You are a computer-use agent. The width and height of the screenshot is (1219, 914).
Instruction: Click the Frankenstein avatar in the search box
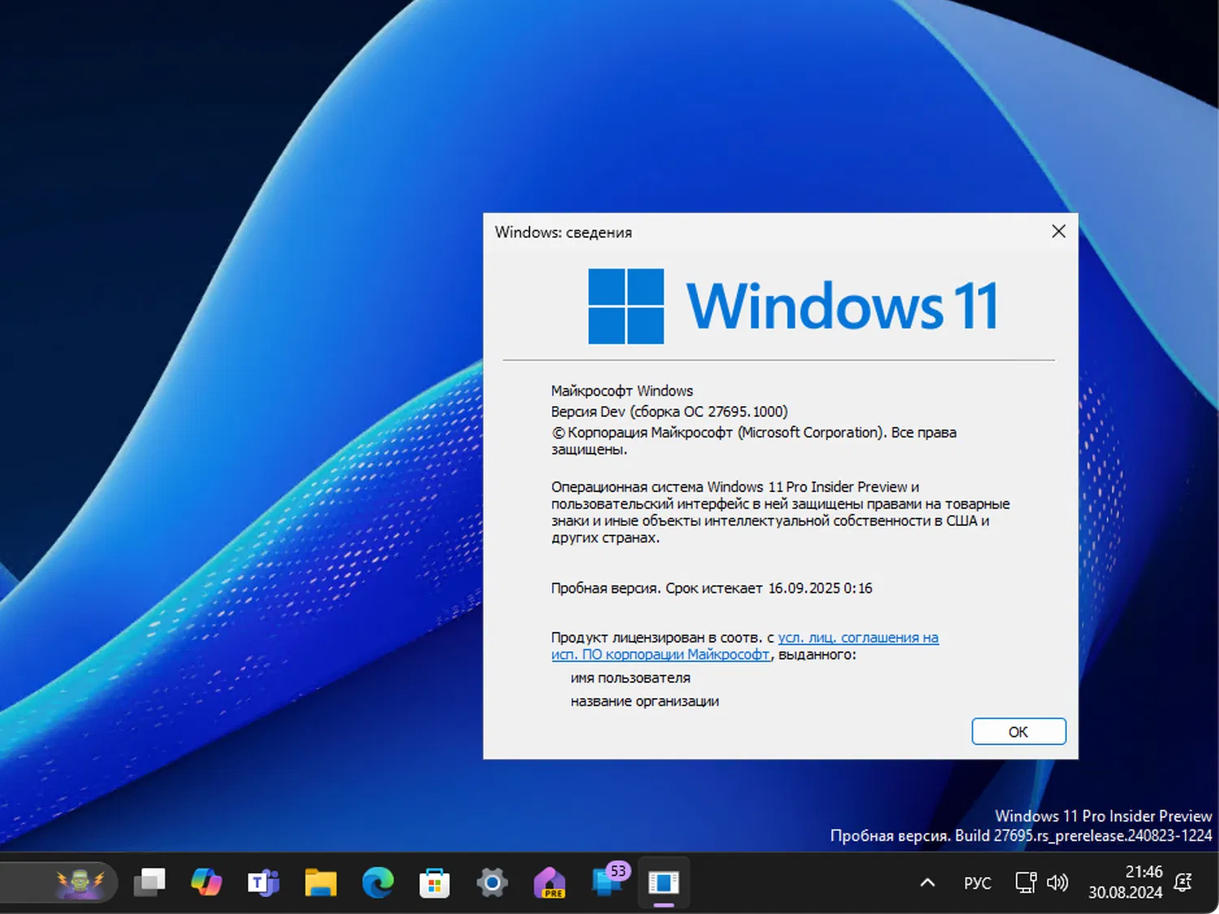(x=79, y=882)
